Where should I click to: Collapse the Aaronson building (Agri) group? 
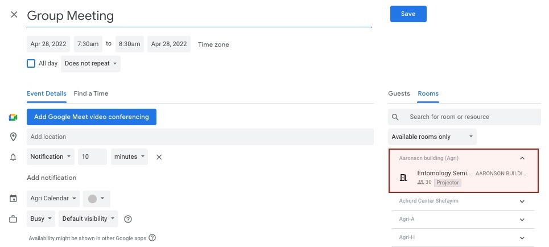pyautogui.click(x=522, y=158)
